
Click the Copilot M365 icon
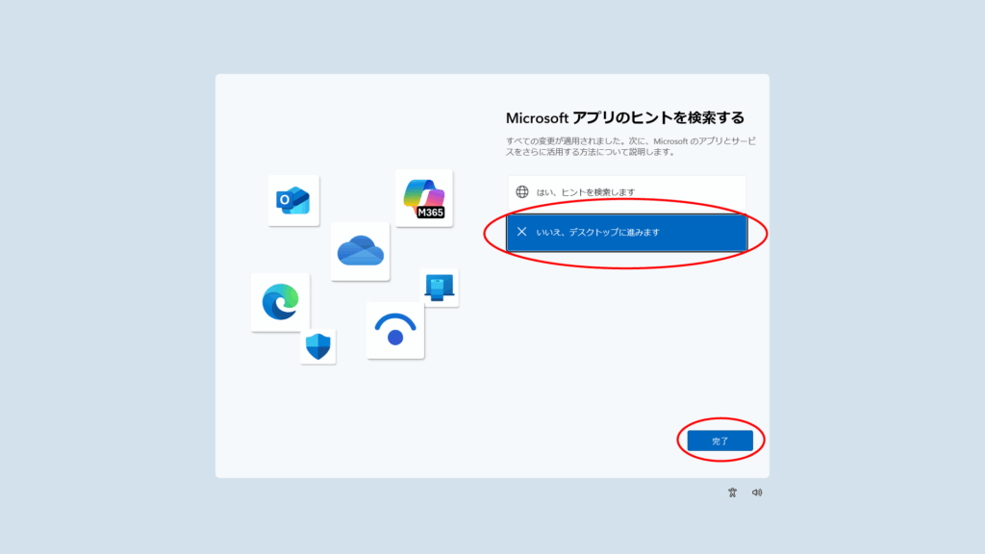click(424, 198)
